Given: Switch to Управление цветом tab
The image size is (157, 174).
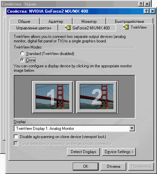Looking at the screenshot, I should pyautogui.click(x=34, y=28).
